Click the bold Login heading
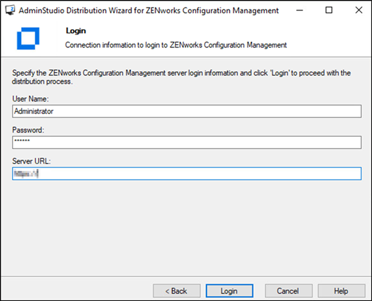372x301 pixels. (76, 30)
